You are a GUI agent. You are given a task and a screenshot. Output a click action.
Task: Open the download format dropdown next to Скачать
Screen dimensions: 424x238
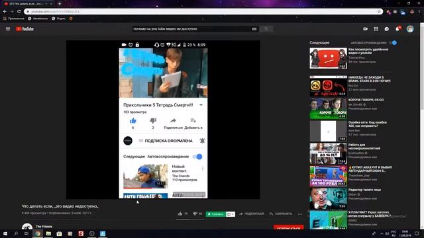point(231,214)
